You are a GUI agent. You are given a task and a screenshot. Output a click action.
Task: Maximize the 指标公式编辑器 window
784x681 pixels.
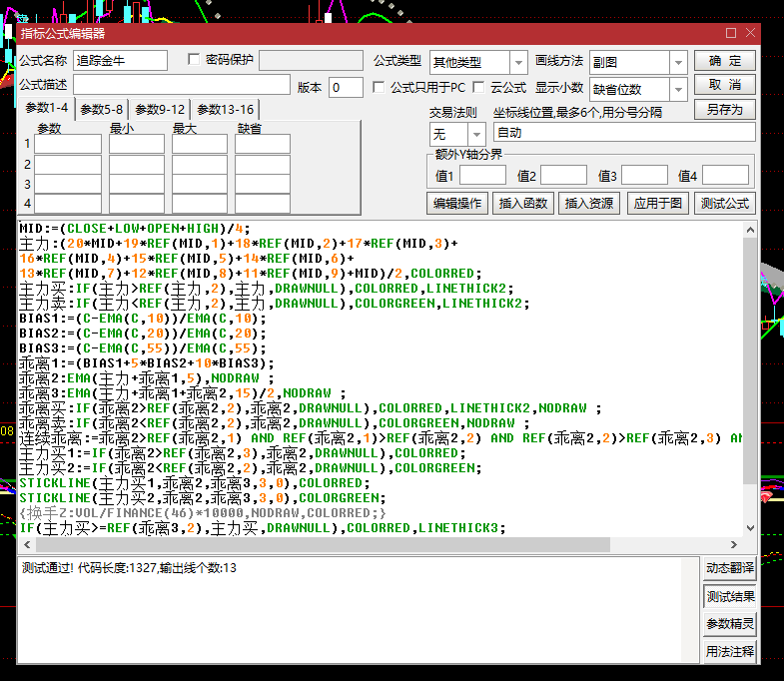[x=731, y=33]
